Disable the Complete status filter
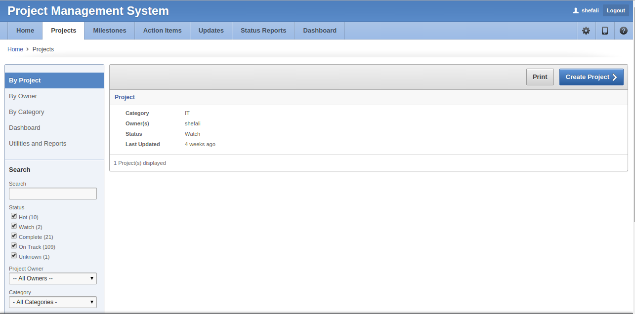This screenshot has width=635, height=314. [14, 236]
